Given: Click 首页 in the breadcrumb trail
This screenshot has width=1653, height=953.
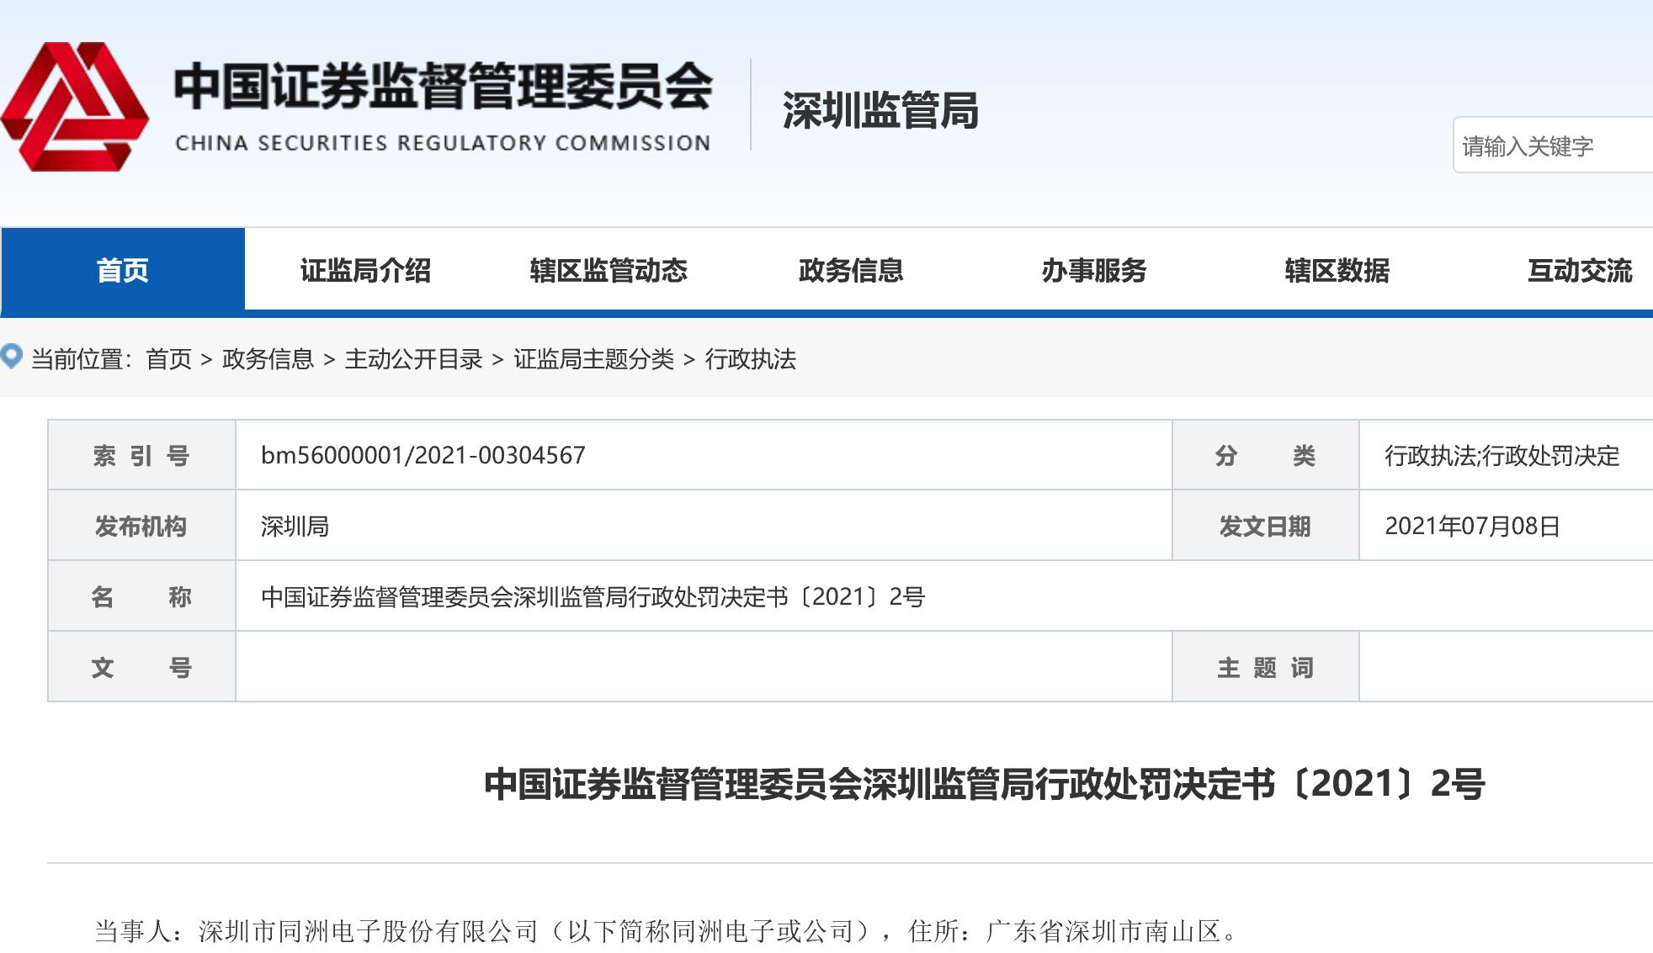Looking at the screenshot, I should click(169, 359).
